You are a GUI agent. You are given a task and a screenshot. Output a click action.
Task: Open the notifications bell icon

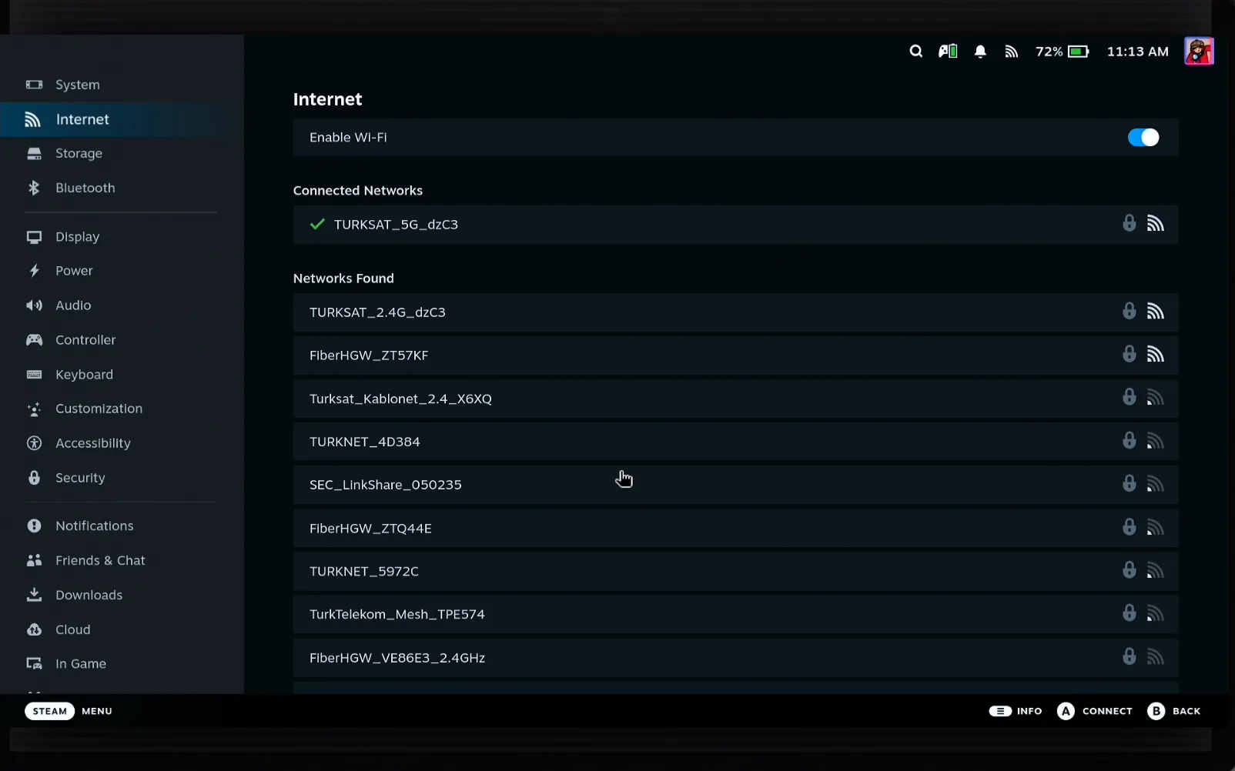click(x=980, y=52)
